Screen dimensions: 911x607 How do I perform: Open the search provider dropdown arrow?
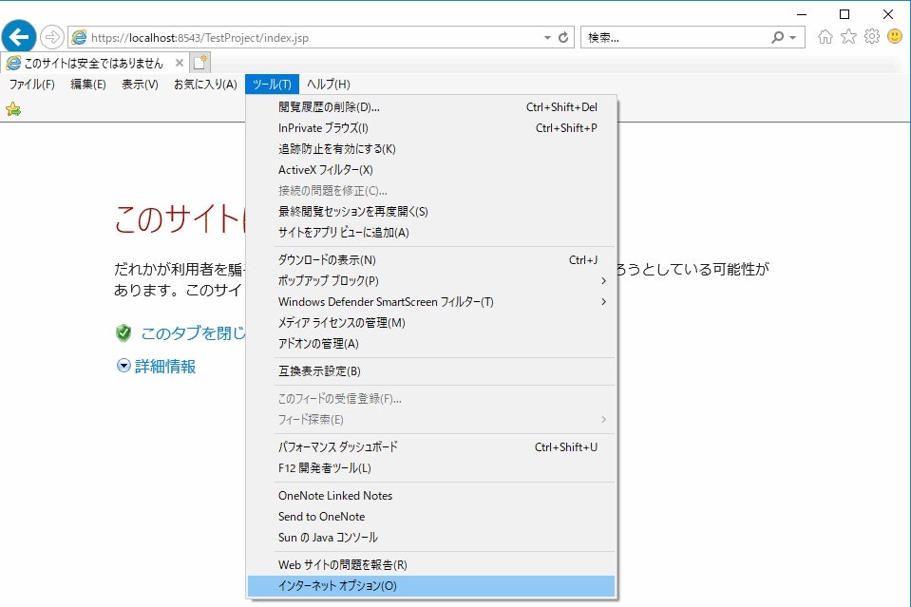pos(792,38)
